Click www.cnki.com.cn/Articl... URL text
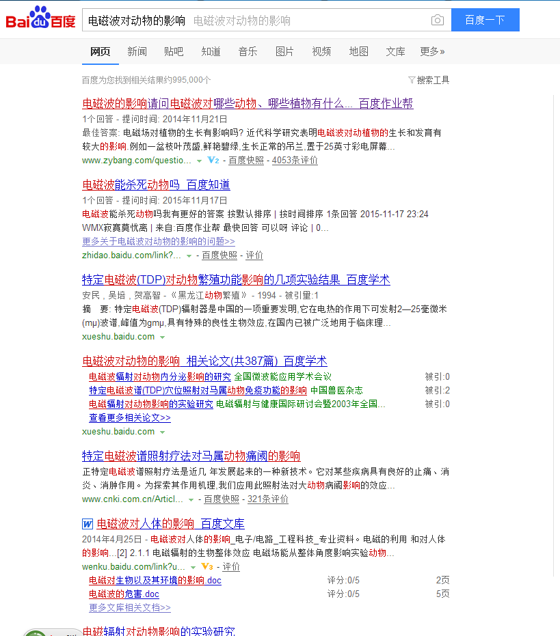This screenshot has width=560, height=636. [x=133, y=499]
